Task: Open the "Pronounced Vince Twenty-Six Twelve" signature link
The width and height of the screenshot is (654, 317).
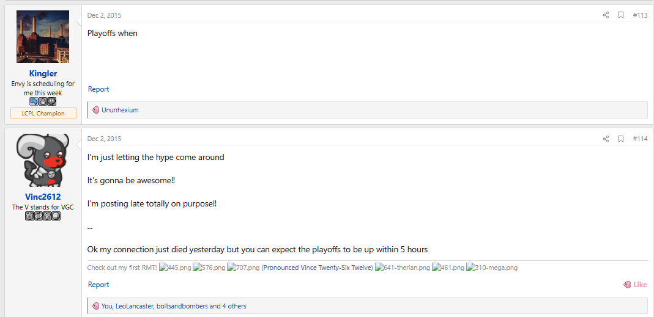Action: coord(318,268)
